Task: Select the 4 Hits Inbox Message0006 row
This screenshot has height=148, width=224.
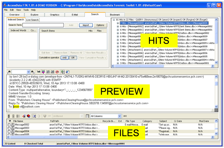Action: coord(164,53)
